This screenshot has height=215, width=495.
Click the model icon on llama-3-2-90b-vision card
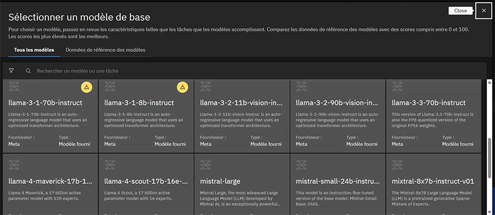[x=301, y=86]
